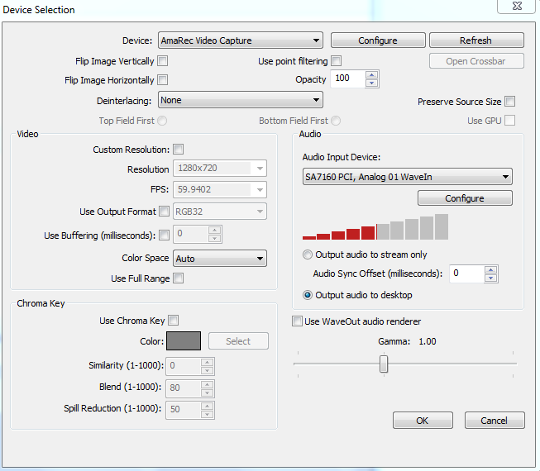Enable Use Chroma Key checkbox
This screenshot has width=540, height=471.
click(173, 321)
